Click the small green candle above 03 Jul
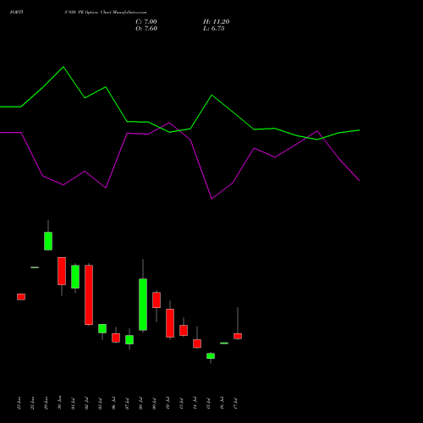 pyautogui.click(x=102, y=328)
